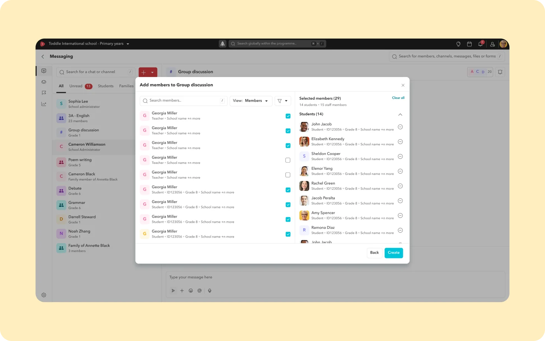Open the school programme switcher dropdown

pos(89,44)
